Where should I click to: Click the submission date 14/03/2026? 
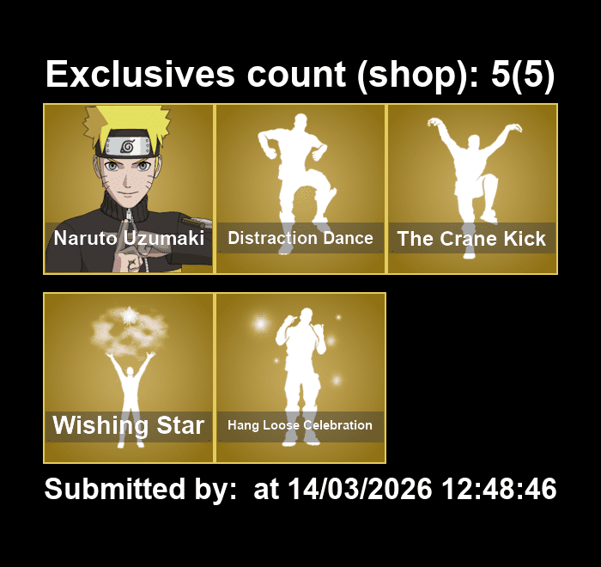[x=360, y=489]
